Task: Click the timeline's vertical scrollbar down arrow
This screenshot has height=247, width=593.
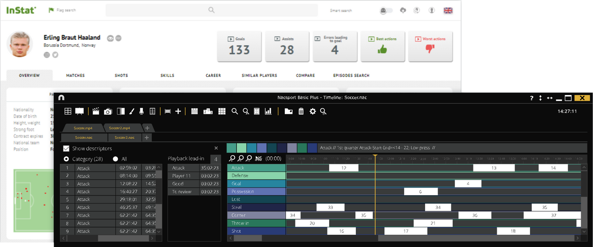Action: 584,231
